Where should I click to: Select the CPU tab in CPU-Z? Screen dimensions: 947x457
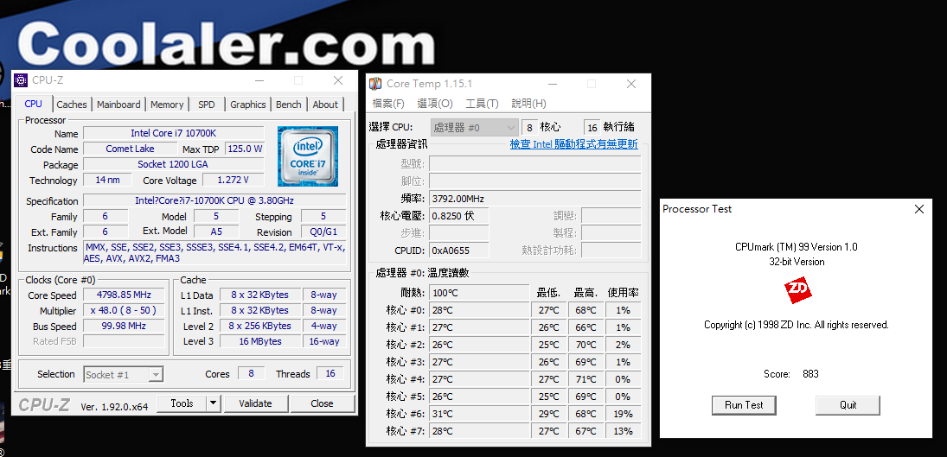[34, 104]
